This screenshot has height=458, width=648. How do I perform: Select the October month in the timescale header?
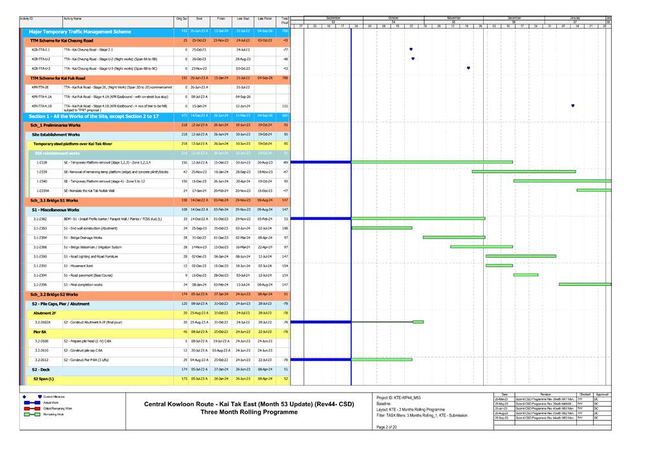point(393,17)
